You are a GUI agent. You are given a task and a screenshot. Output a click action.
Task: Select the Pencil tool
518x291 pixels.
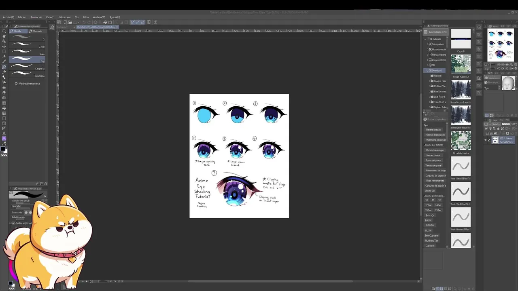(x=4, y=72)
